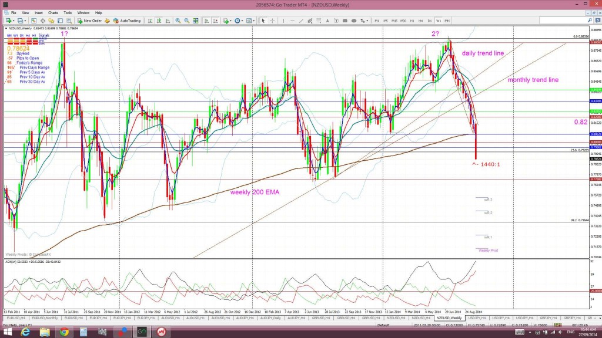Switch to the AUDJPY,Daily chart tab

(270, 318)
